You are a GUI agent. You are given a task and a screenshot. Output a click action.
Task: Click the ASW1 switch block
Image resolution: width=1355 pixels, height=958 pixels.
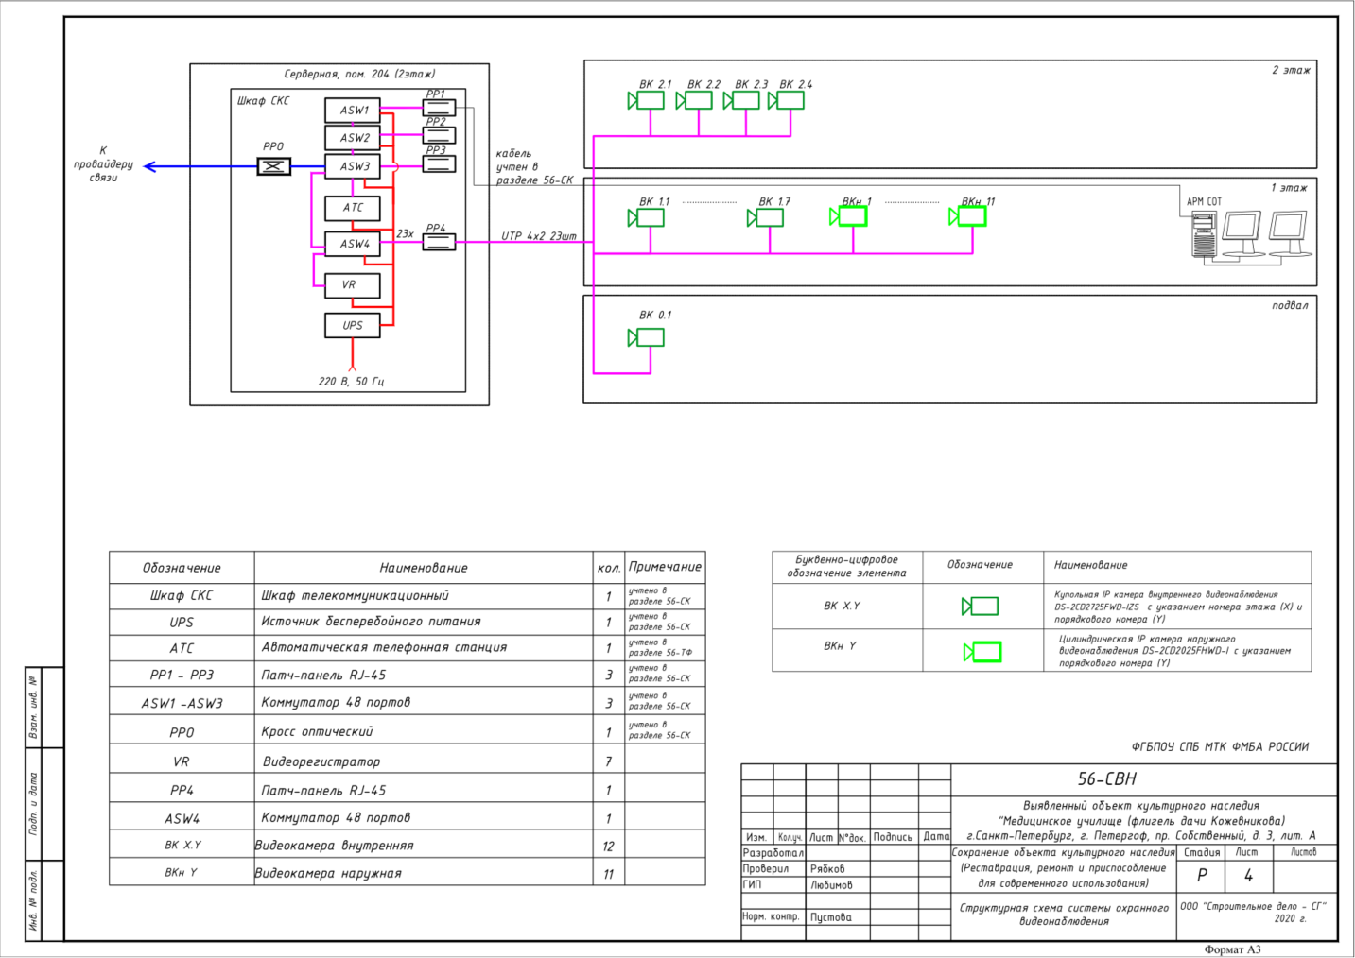[353, 111]
